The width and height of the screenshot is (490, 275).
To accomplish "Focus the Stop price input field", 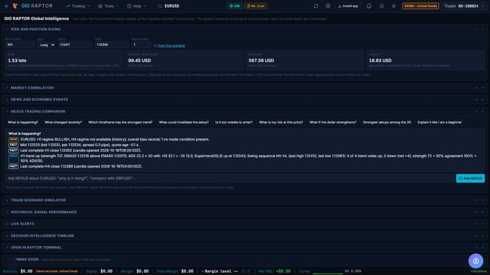I will click(112, 45).
